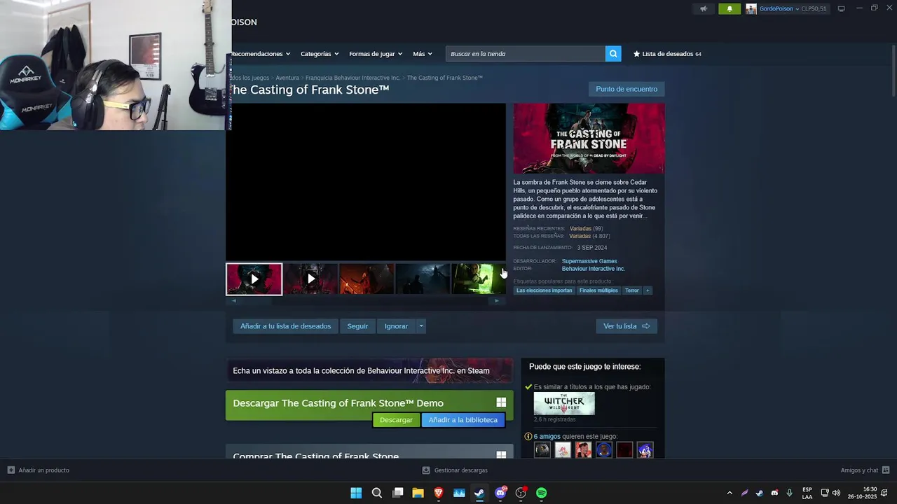
Task: Click the left arrow of the thumbnail strip
Action: 234,301
